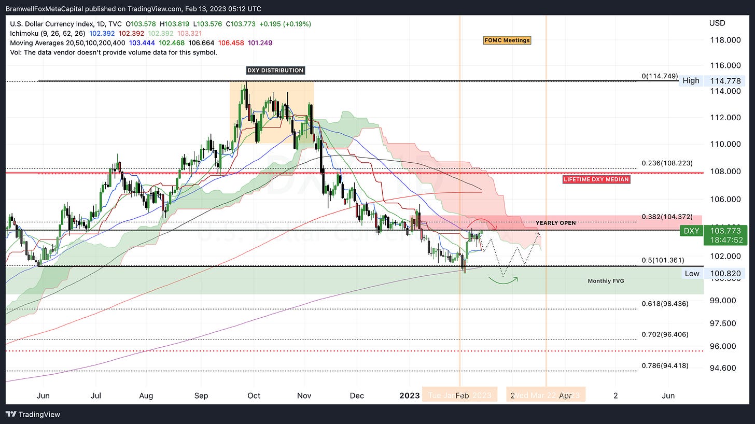Select the Ichimoku (9, 26, 52, 26) legend
The image size is (755, 424).
pyautogui.click(x=47, y=33)
